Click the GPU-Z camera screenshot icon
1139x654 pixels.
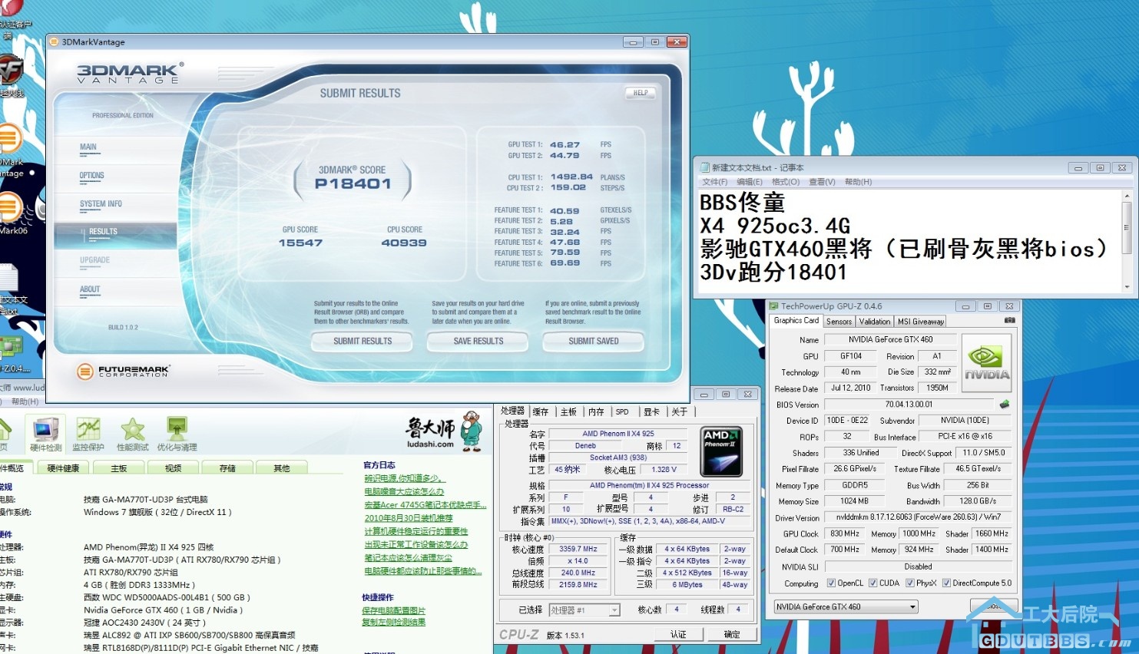pyautogui.click(x=1009, y=320)
